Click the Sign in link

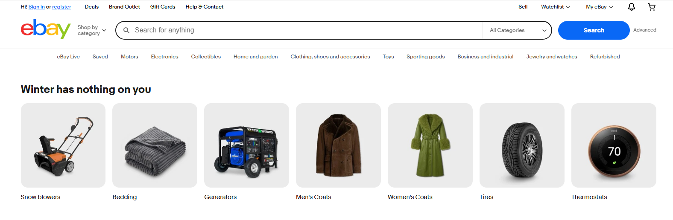pos(37,7)
